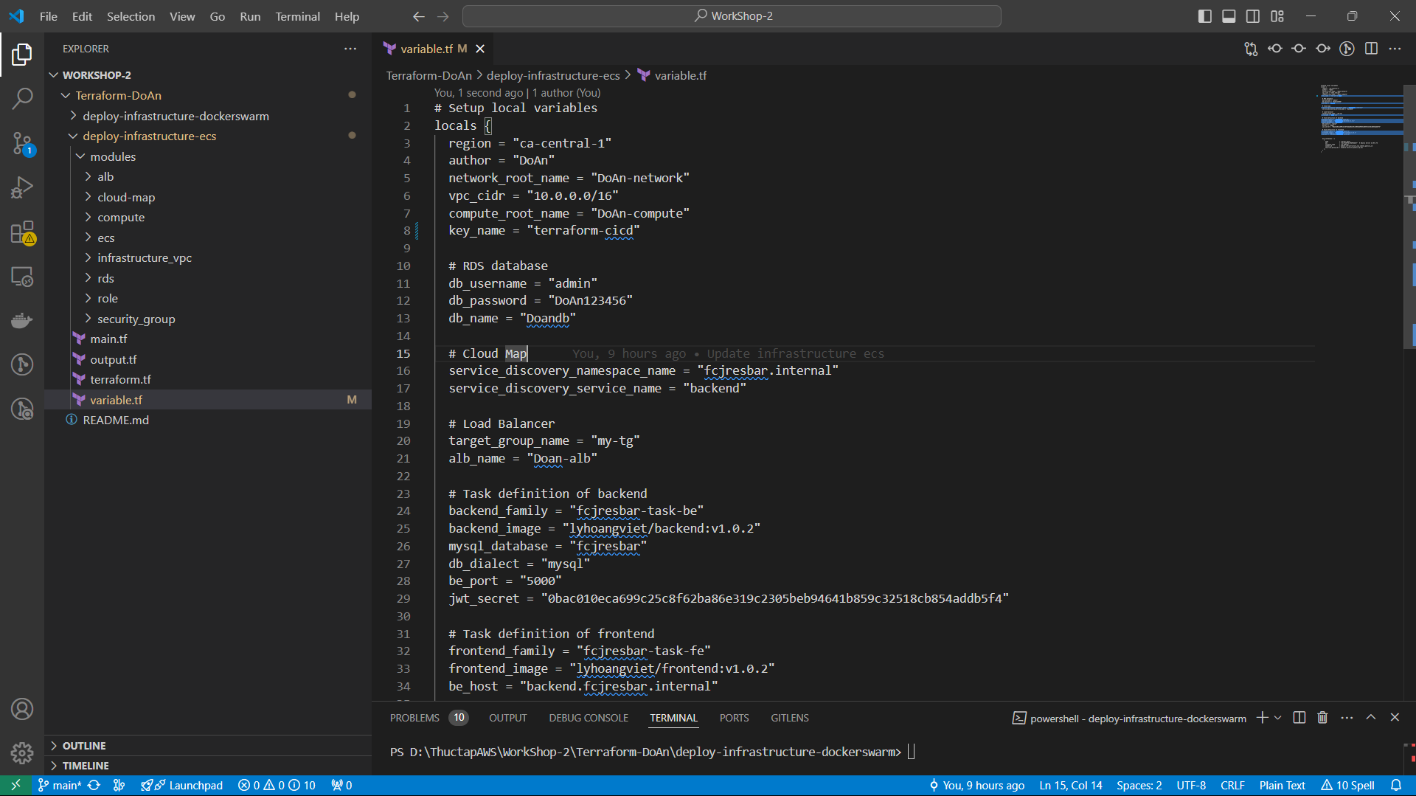Screen dimensions: 1416x796
Task: Expand the TIMELINE section
Action: (x=208, y=766)
